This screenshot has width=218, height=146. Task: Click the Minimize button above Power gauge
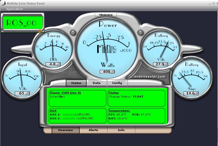coord(106,15)
